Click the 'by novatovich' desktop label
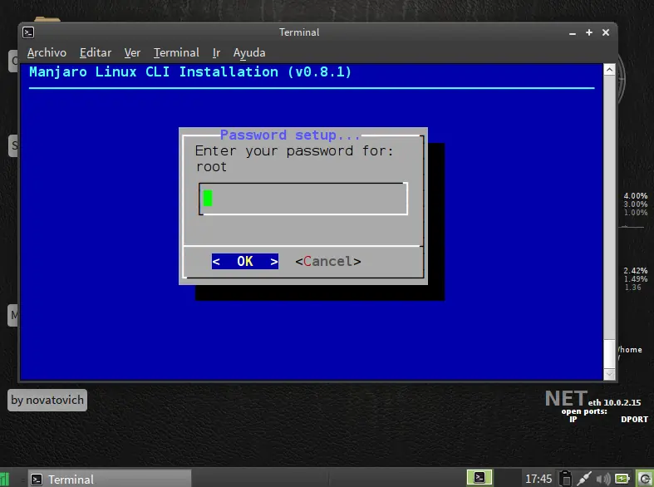This screenshot has width=654, height=487. point(47,400)
